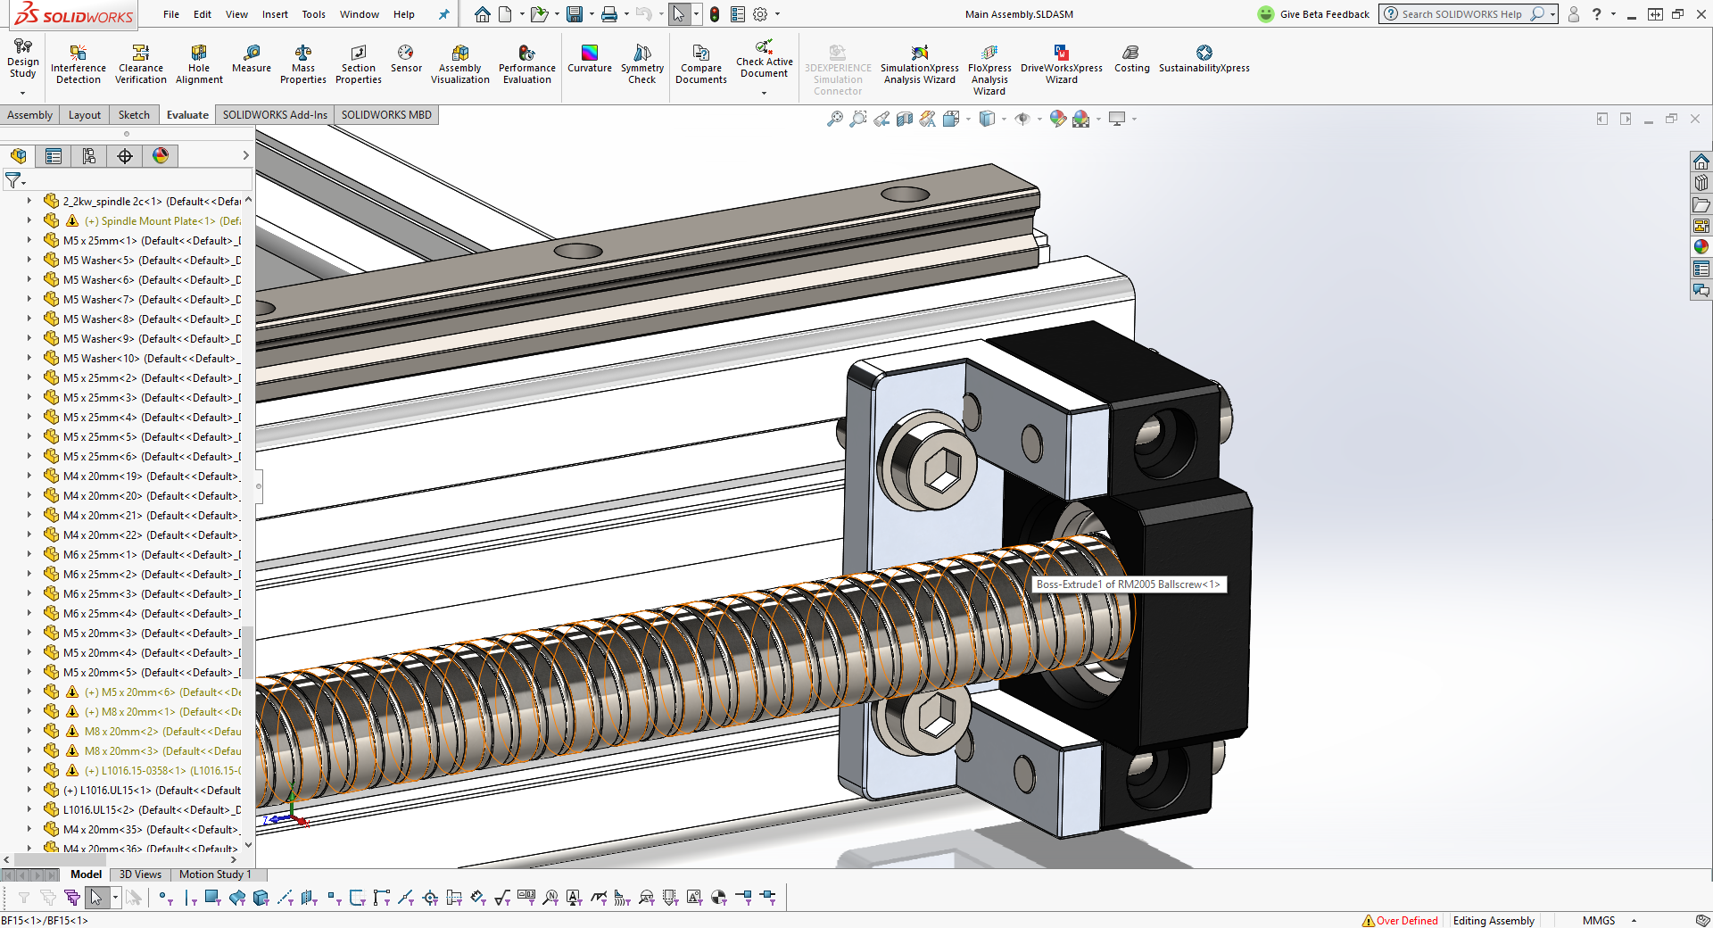The height and width of the screenshot is (928, 1713).
Task: Open the Hide/Show Items dropdown arrow
Action: click(x=1039, y=119)
